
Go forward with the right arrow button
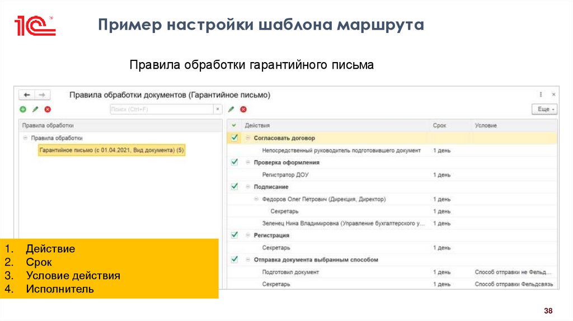pyautogui.click(x=43, y=95)
